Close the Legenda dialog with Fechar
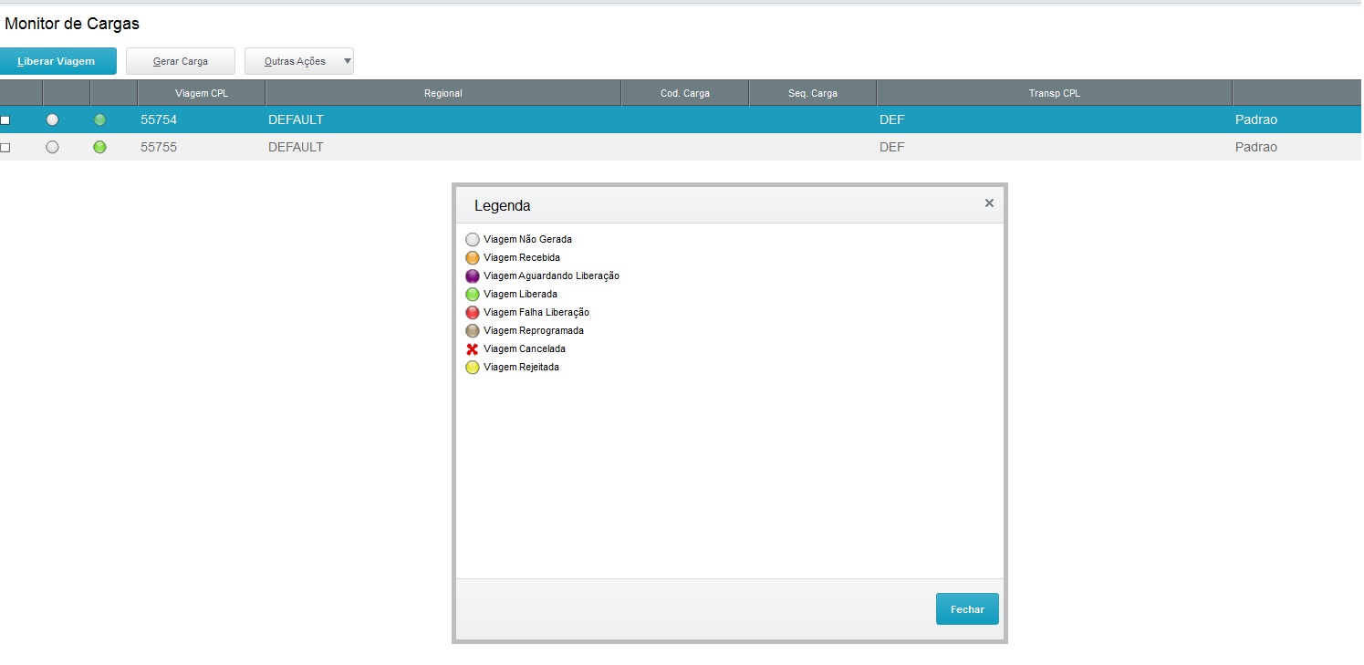The width and height of the screenshot is (1364, 665). point(967,609)
